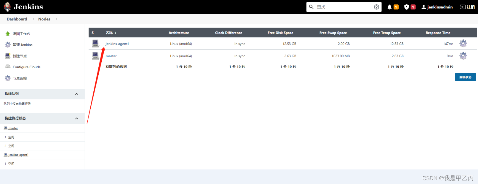Open jenkins-agent1 link in executor status
The image size is (478, 184).
tap(18, 155)
